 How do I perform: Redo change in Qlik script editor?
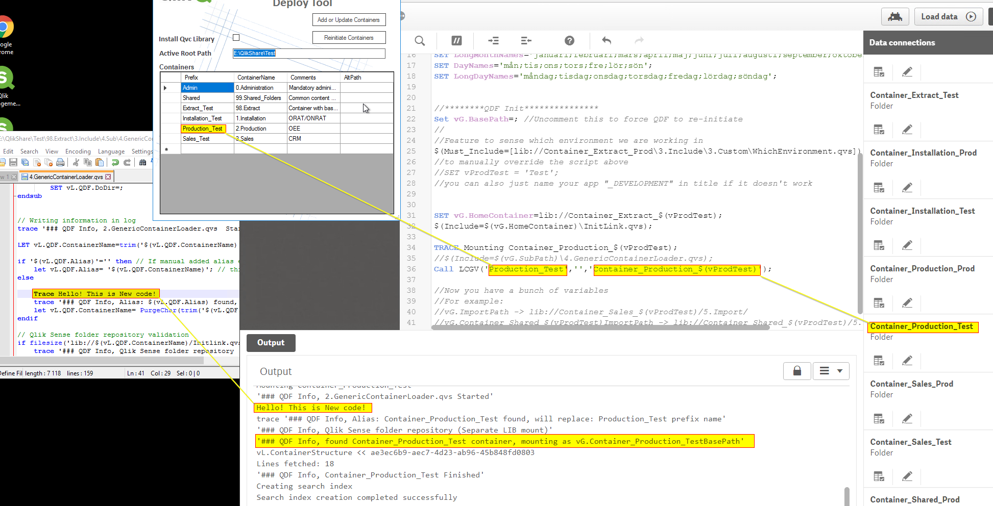(x=639, y=41)
